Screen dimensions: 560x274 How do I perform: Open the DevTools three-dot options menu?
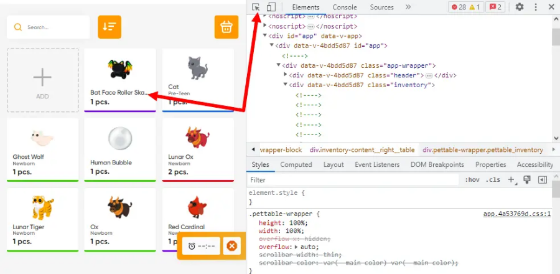(x=536, y=7)
